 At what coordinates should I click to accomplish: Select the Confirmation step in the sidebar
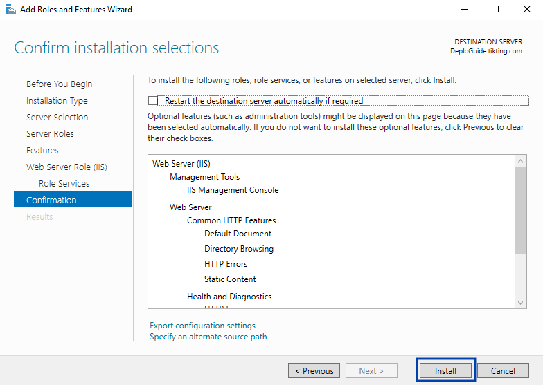(51, 200)
